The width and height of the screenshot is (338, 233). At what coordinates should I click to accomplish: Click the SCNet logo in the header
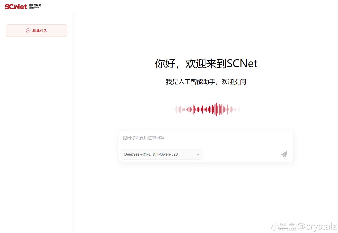pos(23,7)
